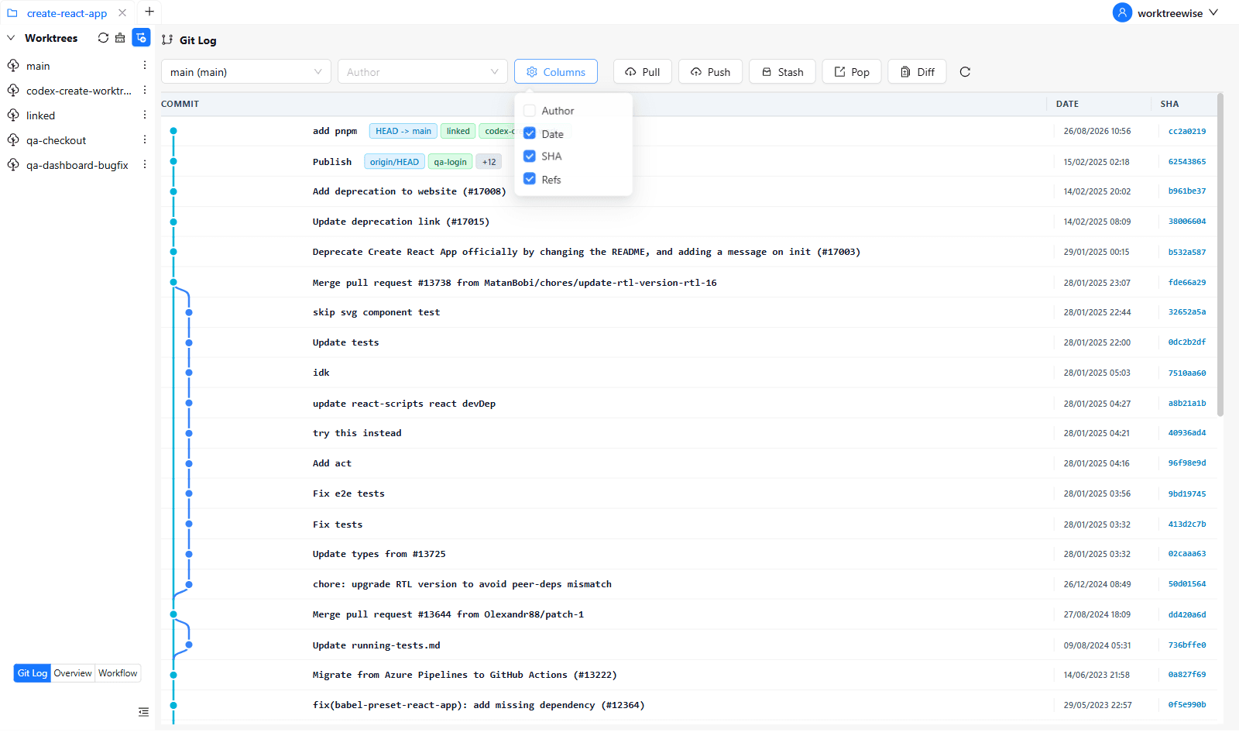The height and width of the screenshot is (736, 1239).
Task: Click the qa-login ref badge
Action: 450,162
